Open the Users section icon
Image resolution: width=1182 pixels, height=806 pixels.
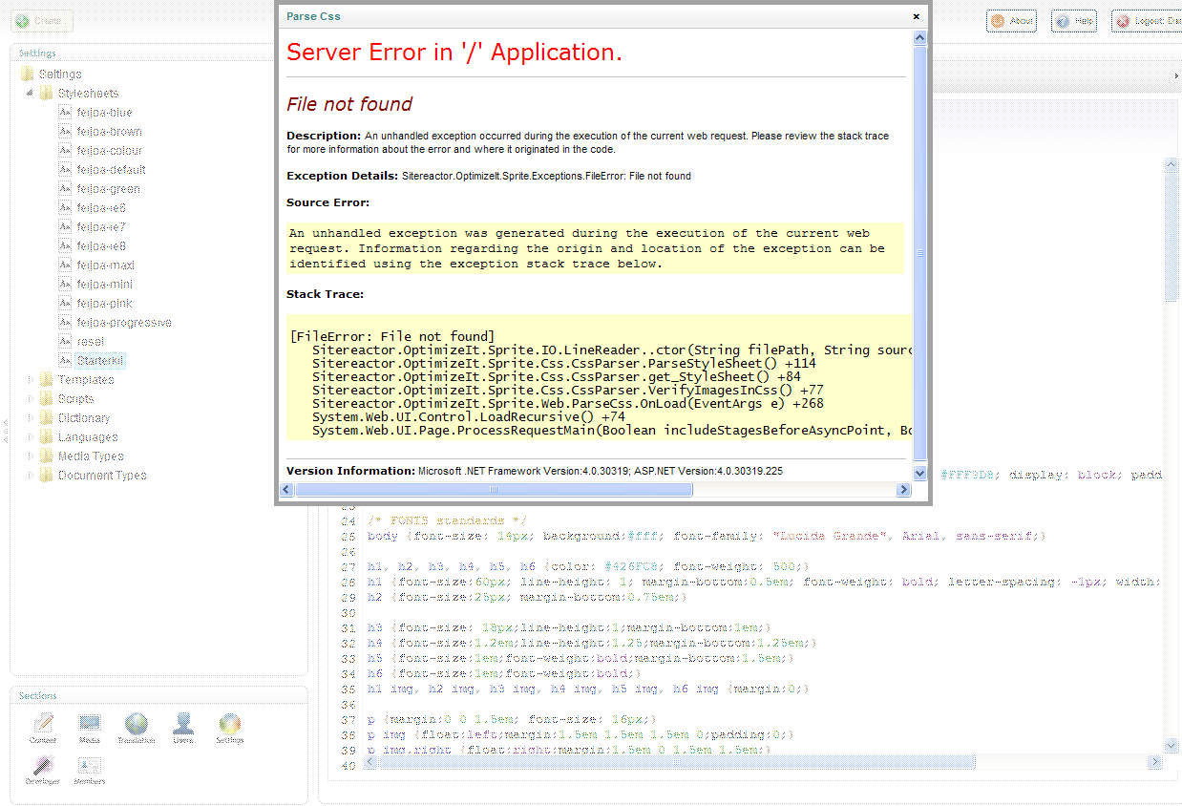[183, 727]
